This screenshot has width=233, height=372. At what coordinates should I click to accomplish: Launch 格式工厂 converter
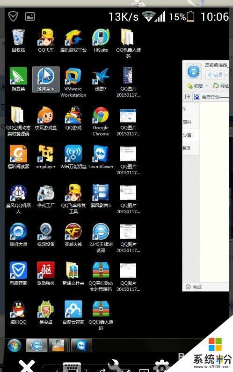point(46,196)
